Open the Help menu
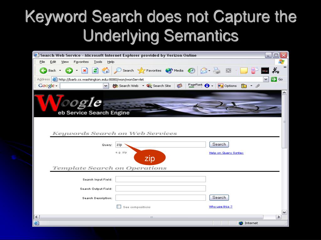Image resolution: width=321 pixels, height=240 pixels. pos(111,62)
